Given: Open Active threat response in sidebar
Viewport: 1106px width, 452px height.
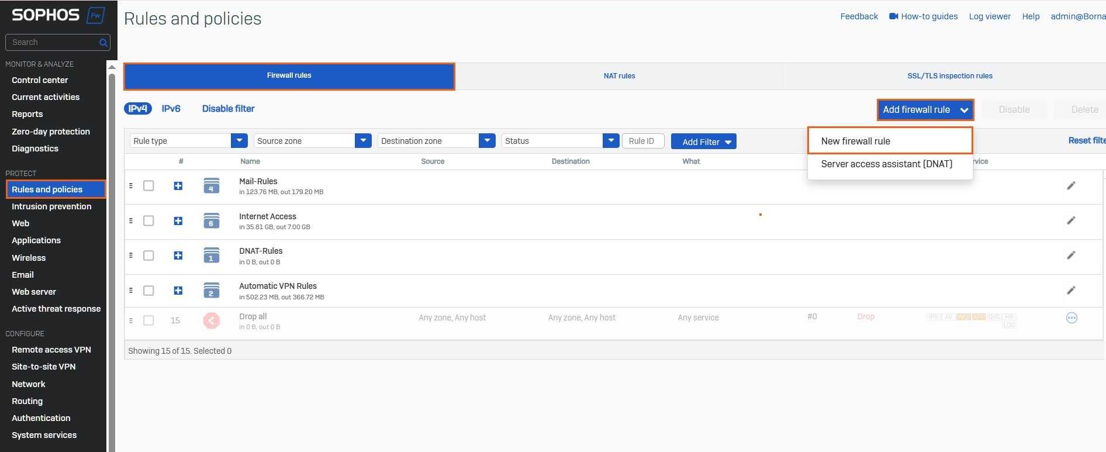Looking at the screenshot, I should point(56,309).
